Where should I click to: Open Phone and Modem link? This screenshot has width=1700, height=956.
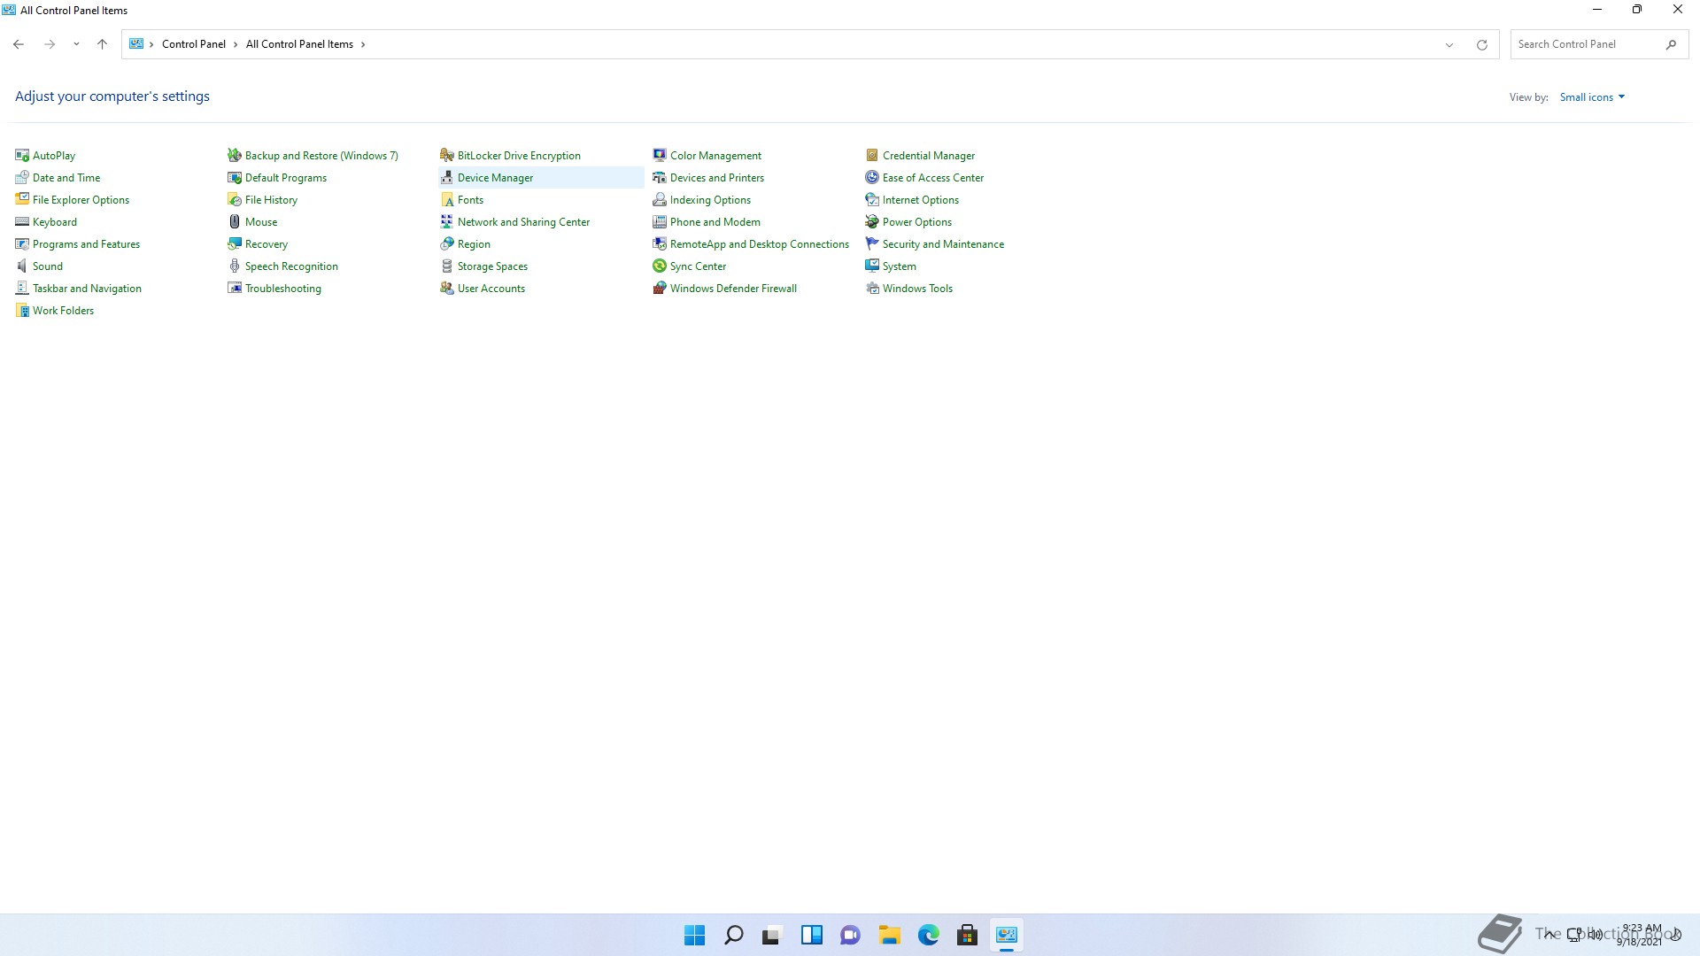[715, 221]
